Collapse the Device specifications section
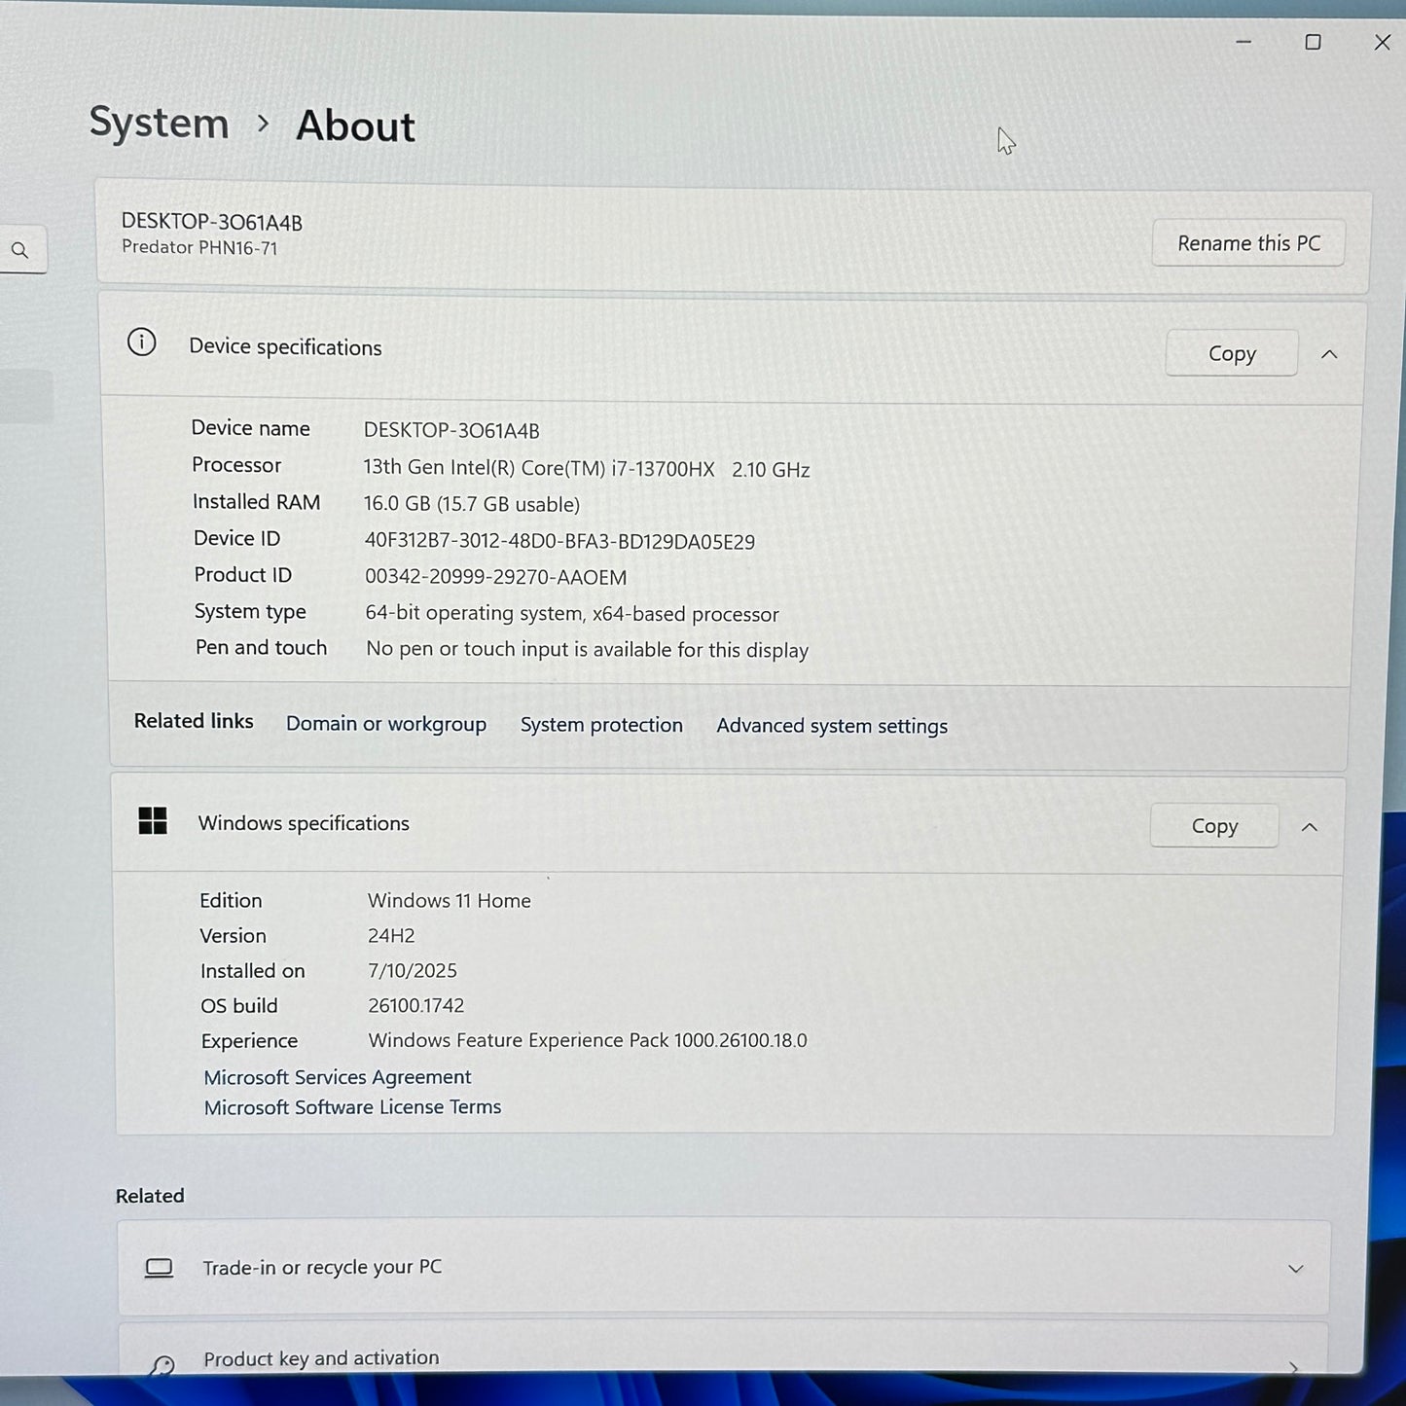1406x1406 pixels. [x=1329, y=354]
